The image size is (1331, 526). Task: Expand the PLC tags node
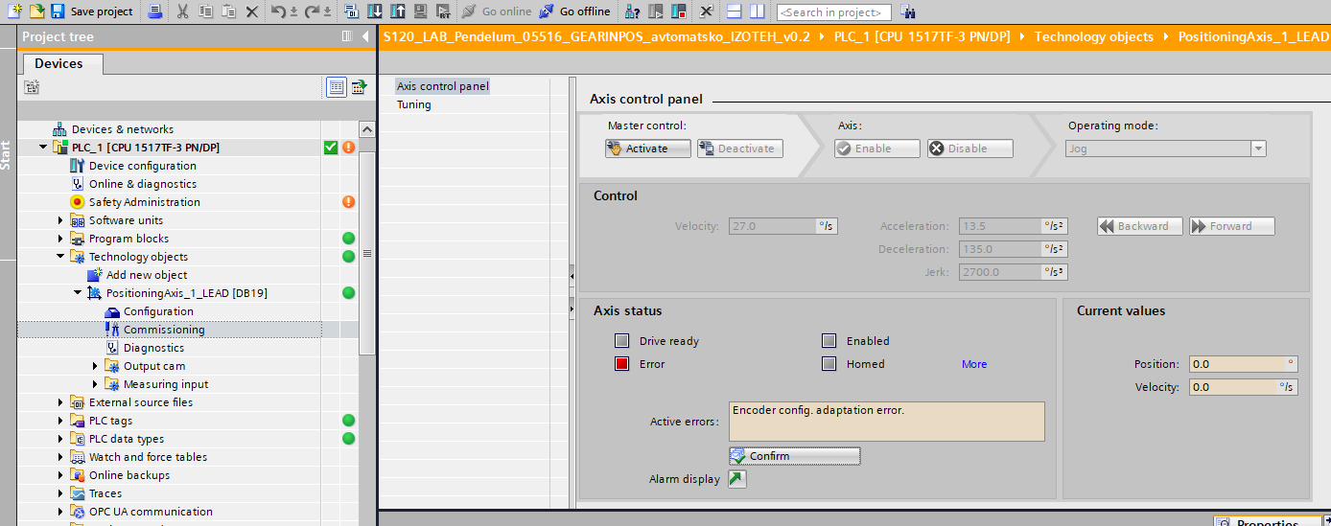pos(60,421)
